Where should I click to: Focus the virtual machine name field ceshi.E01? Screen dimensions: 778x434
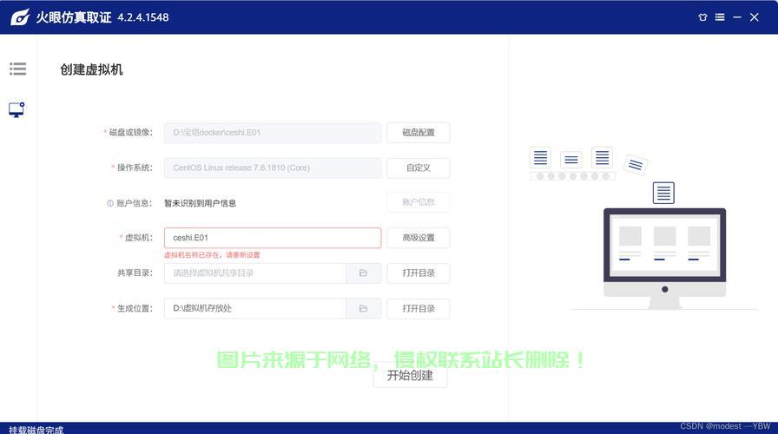click(x=273, y=238)
